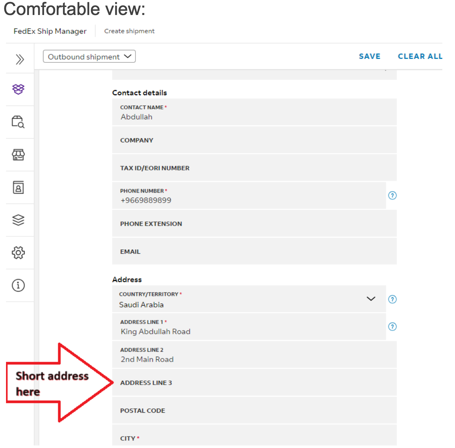Select the Email input field

click(254, 251)
